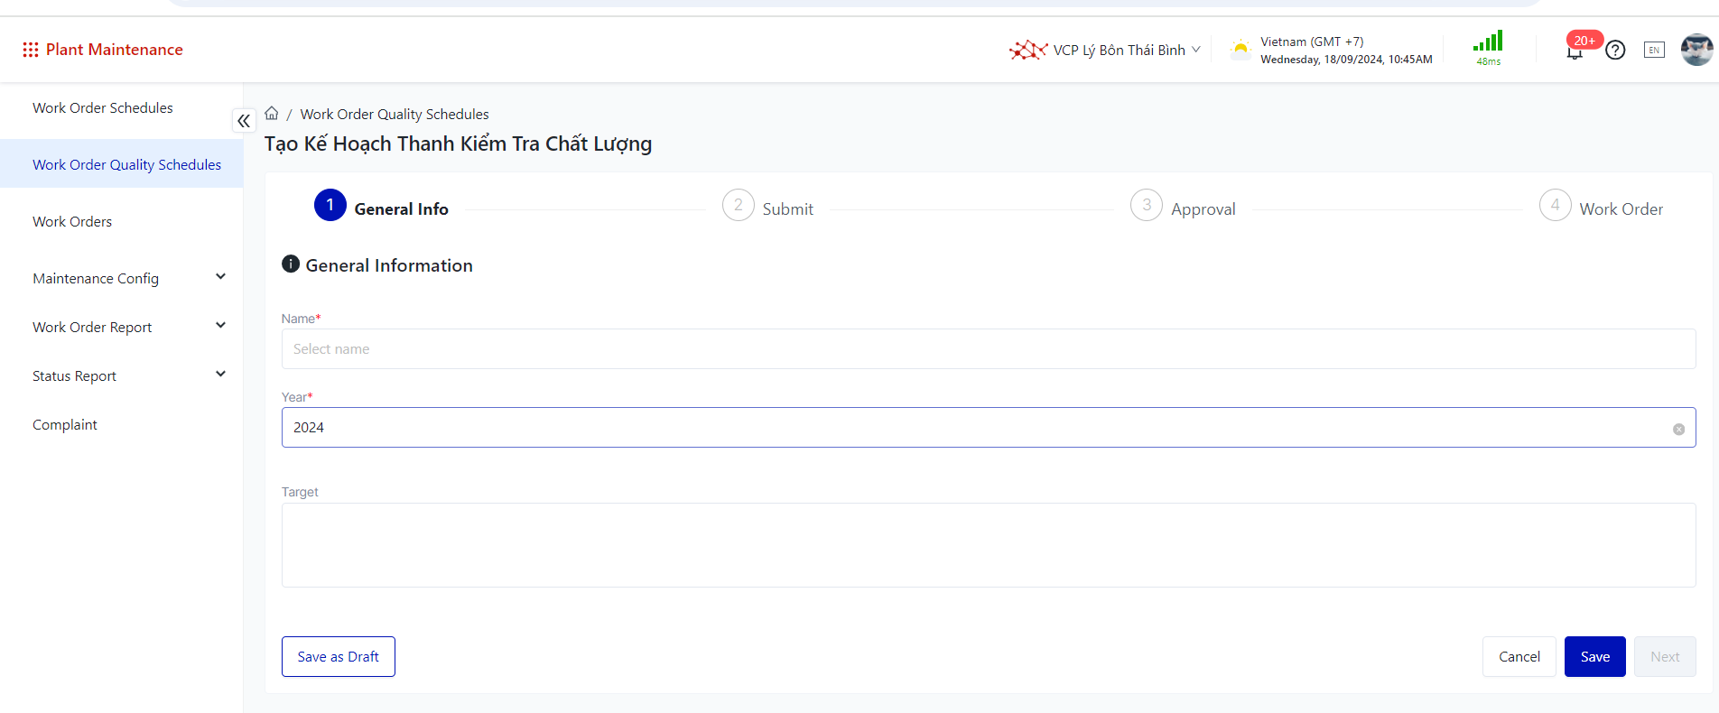Cancel the quality schedule form
The image size is (1719, 713).
1519,657
